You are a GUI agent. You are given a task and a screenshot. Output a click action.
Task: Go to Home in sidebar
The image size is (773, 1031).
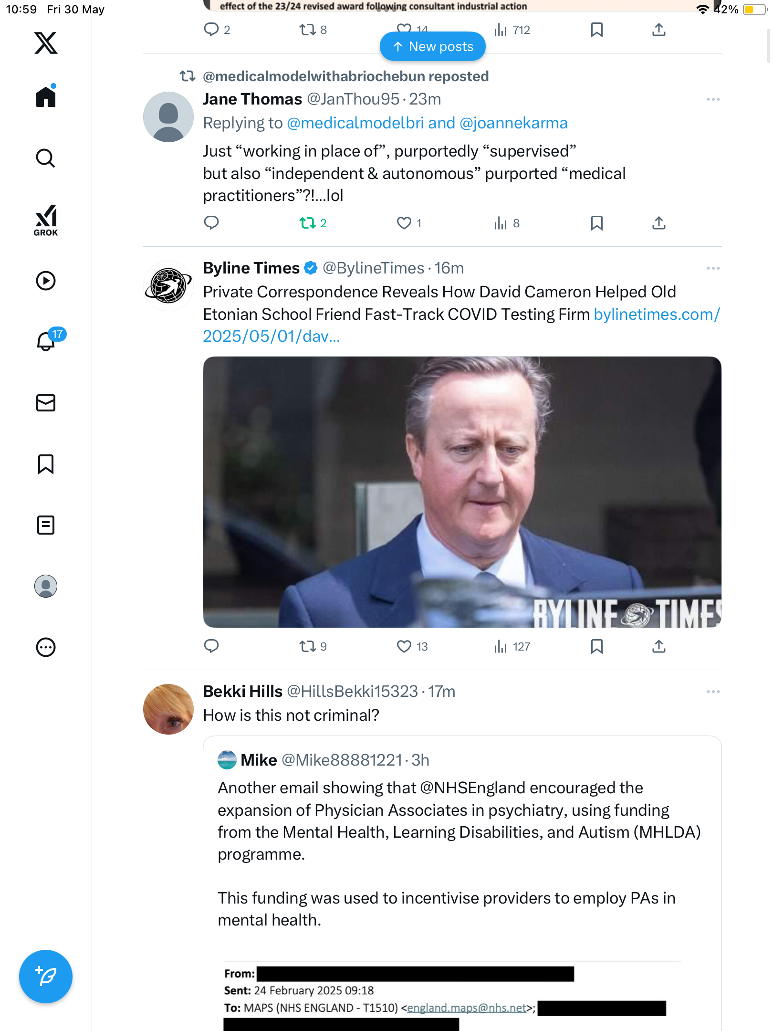click(x=46, y=96)
